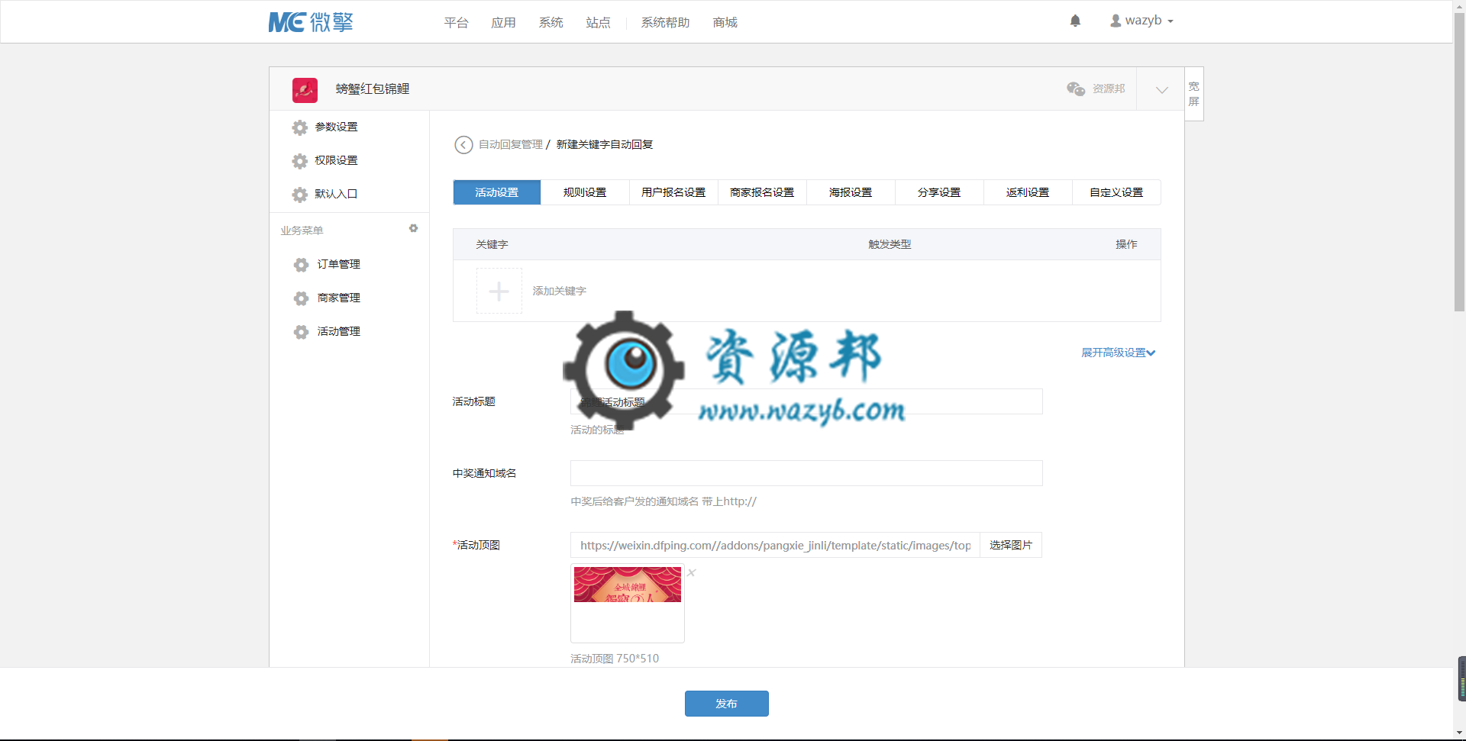The image size is (1466, 741).
Task: Open 活动管理 in sidebar
Action: (x=338, y=332)
